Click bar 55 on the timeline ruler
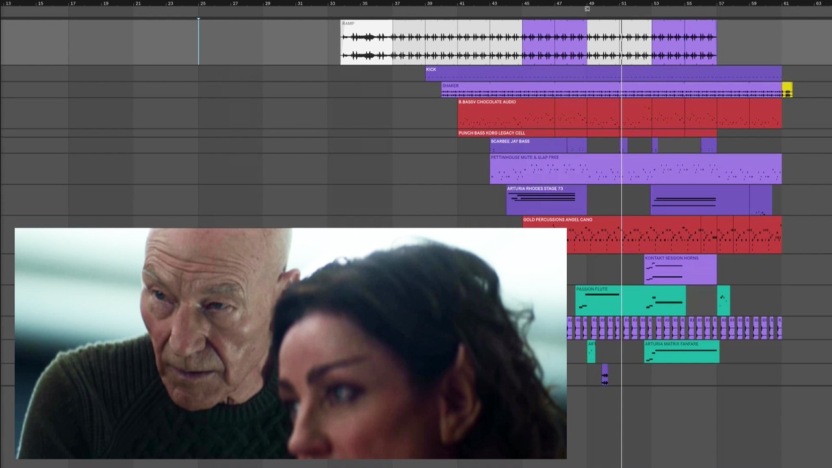This screenshot has height=468, width=832. pyautogui.click(x=689, y=4)
